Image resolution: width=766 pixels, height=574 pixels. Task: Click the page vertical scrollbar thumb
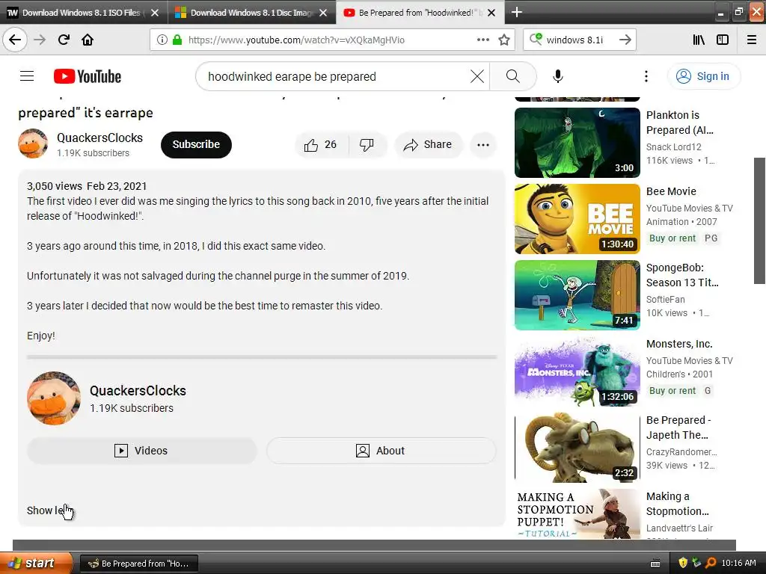pos(760,220)
